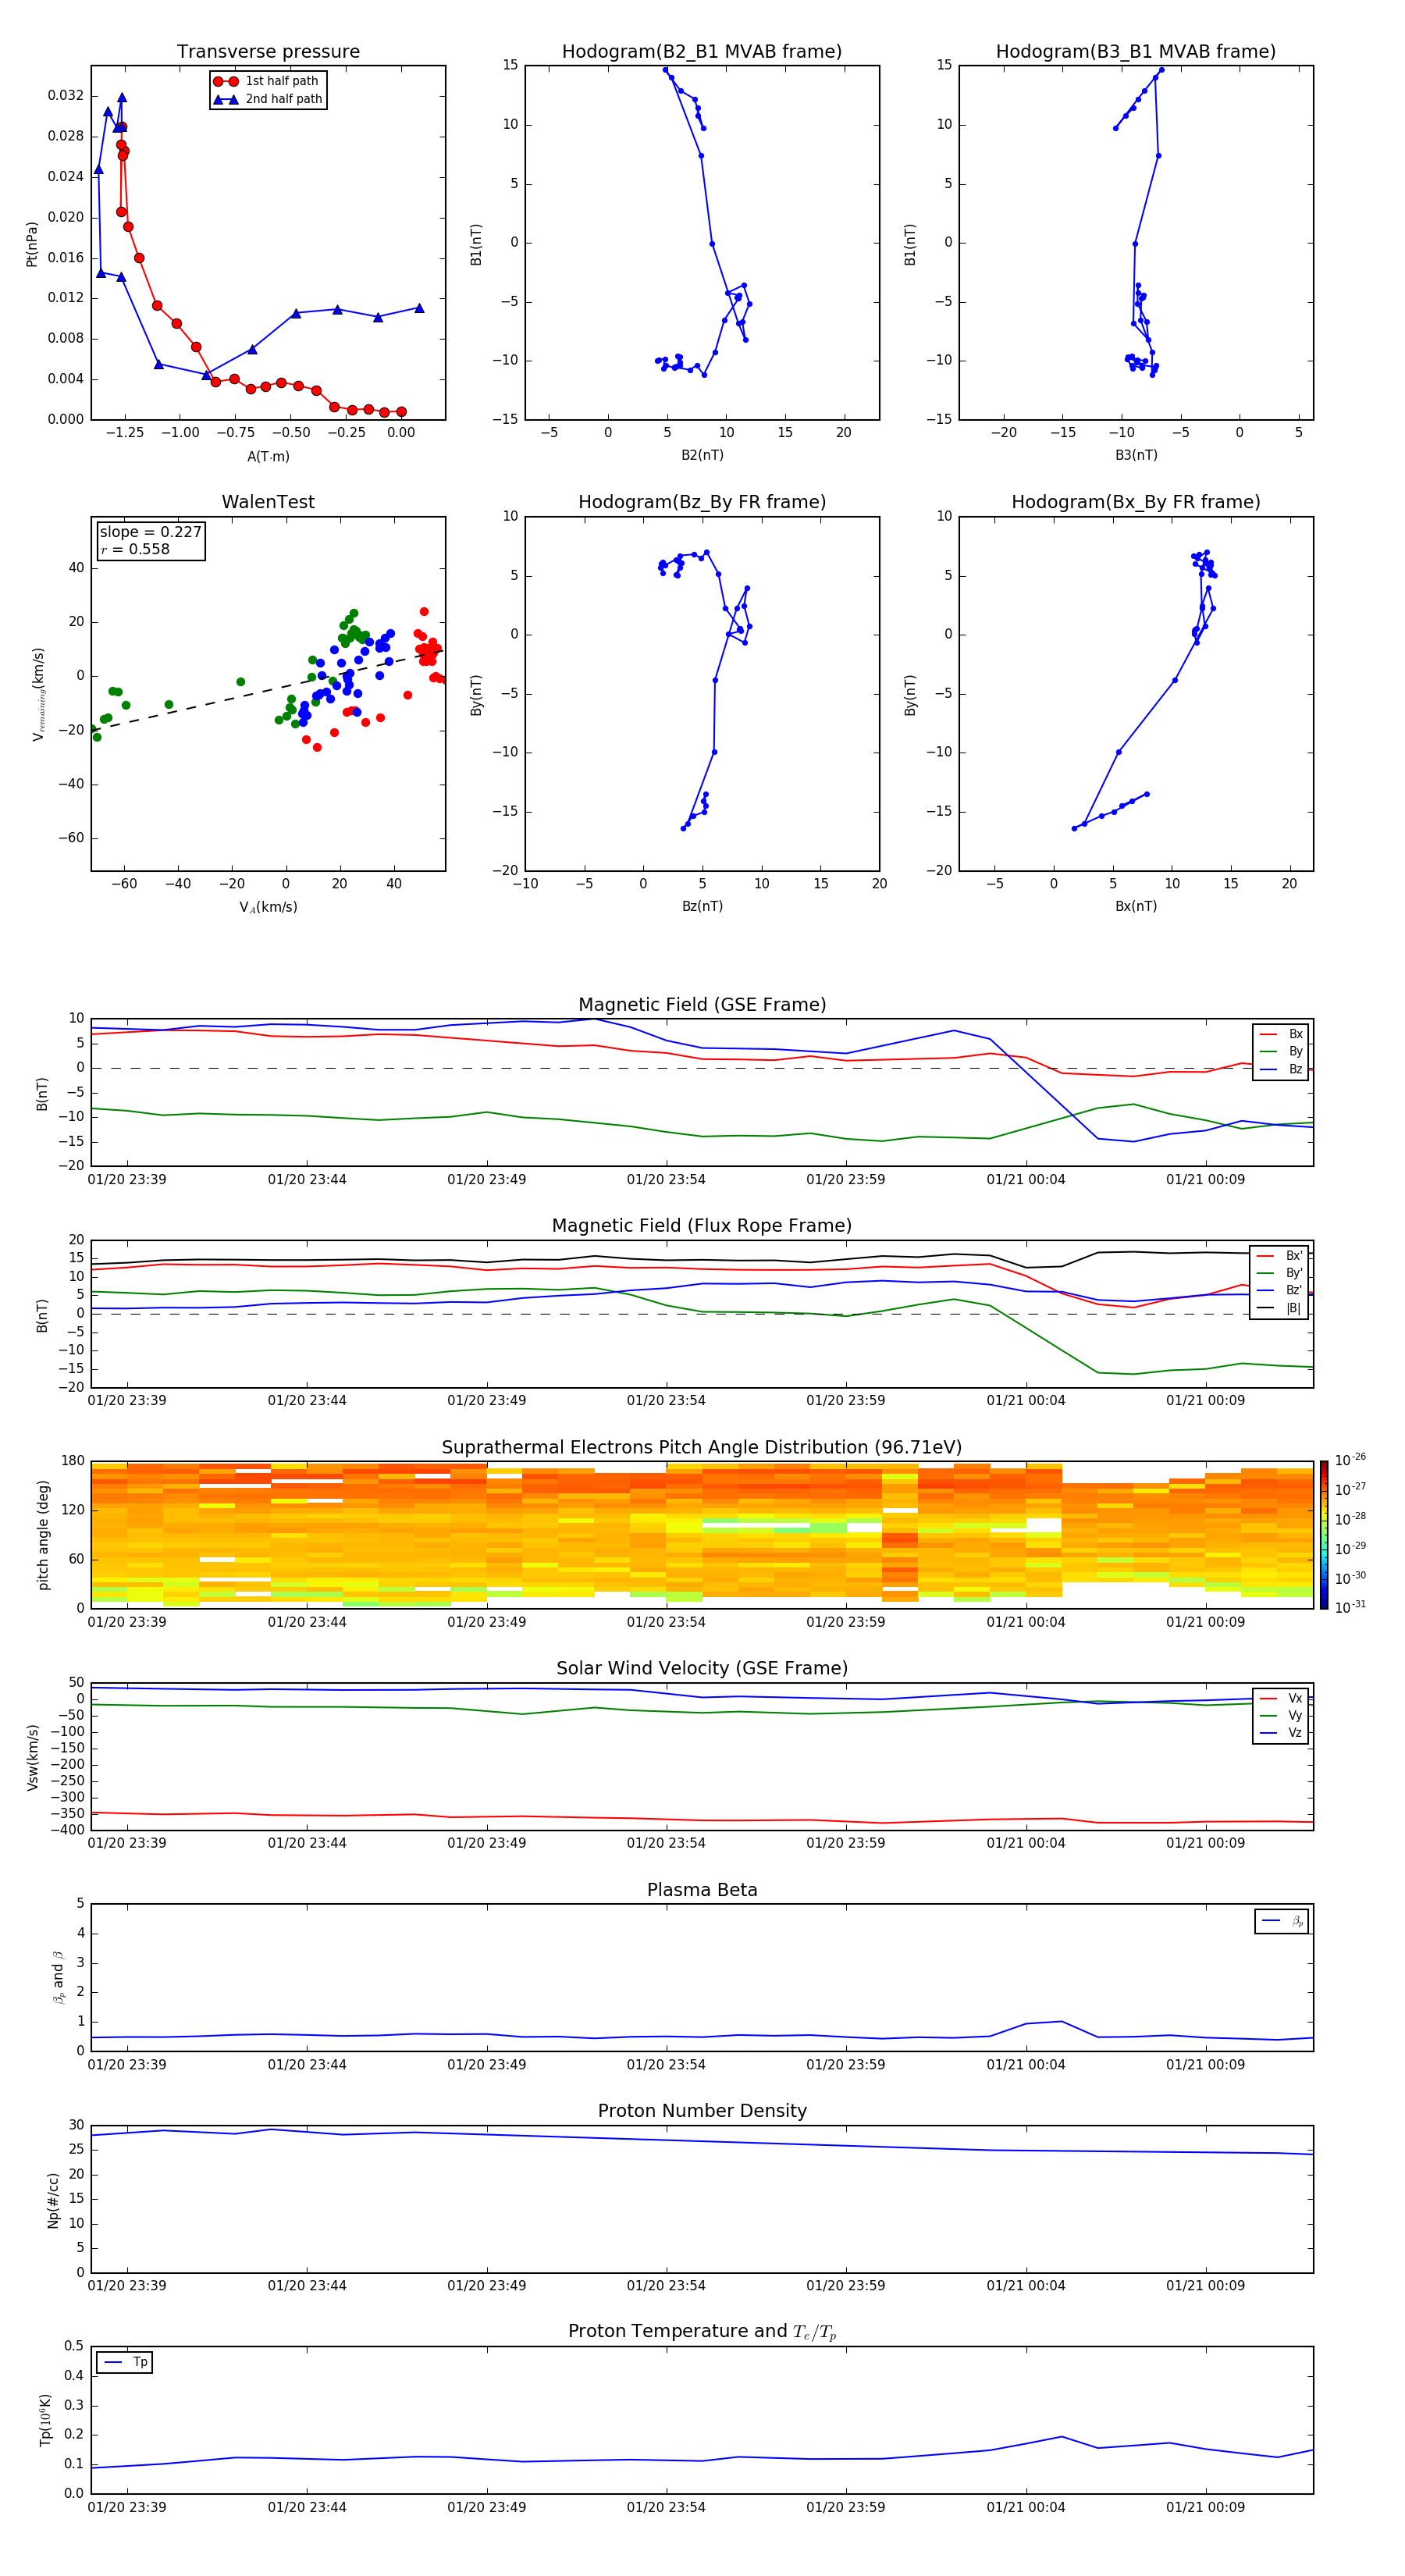The image size is (1405, 2576).
Task: Click the 'Hodogram(B3_B1 MVAB frame)' title
Action: 1136,52
